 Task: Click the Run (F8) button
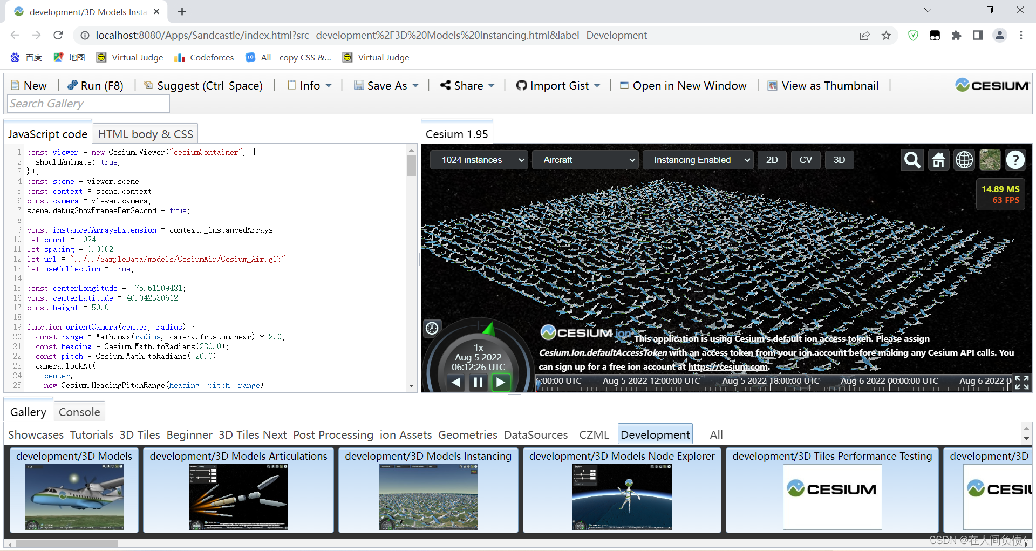tap(96, 85)
